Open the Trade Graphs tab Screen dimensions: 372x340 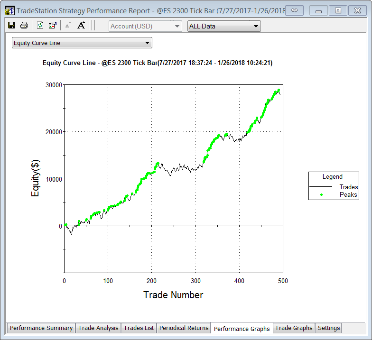294,328
